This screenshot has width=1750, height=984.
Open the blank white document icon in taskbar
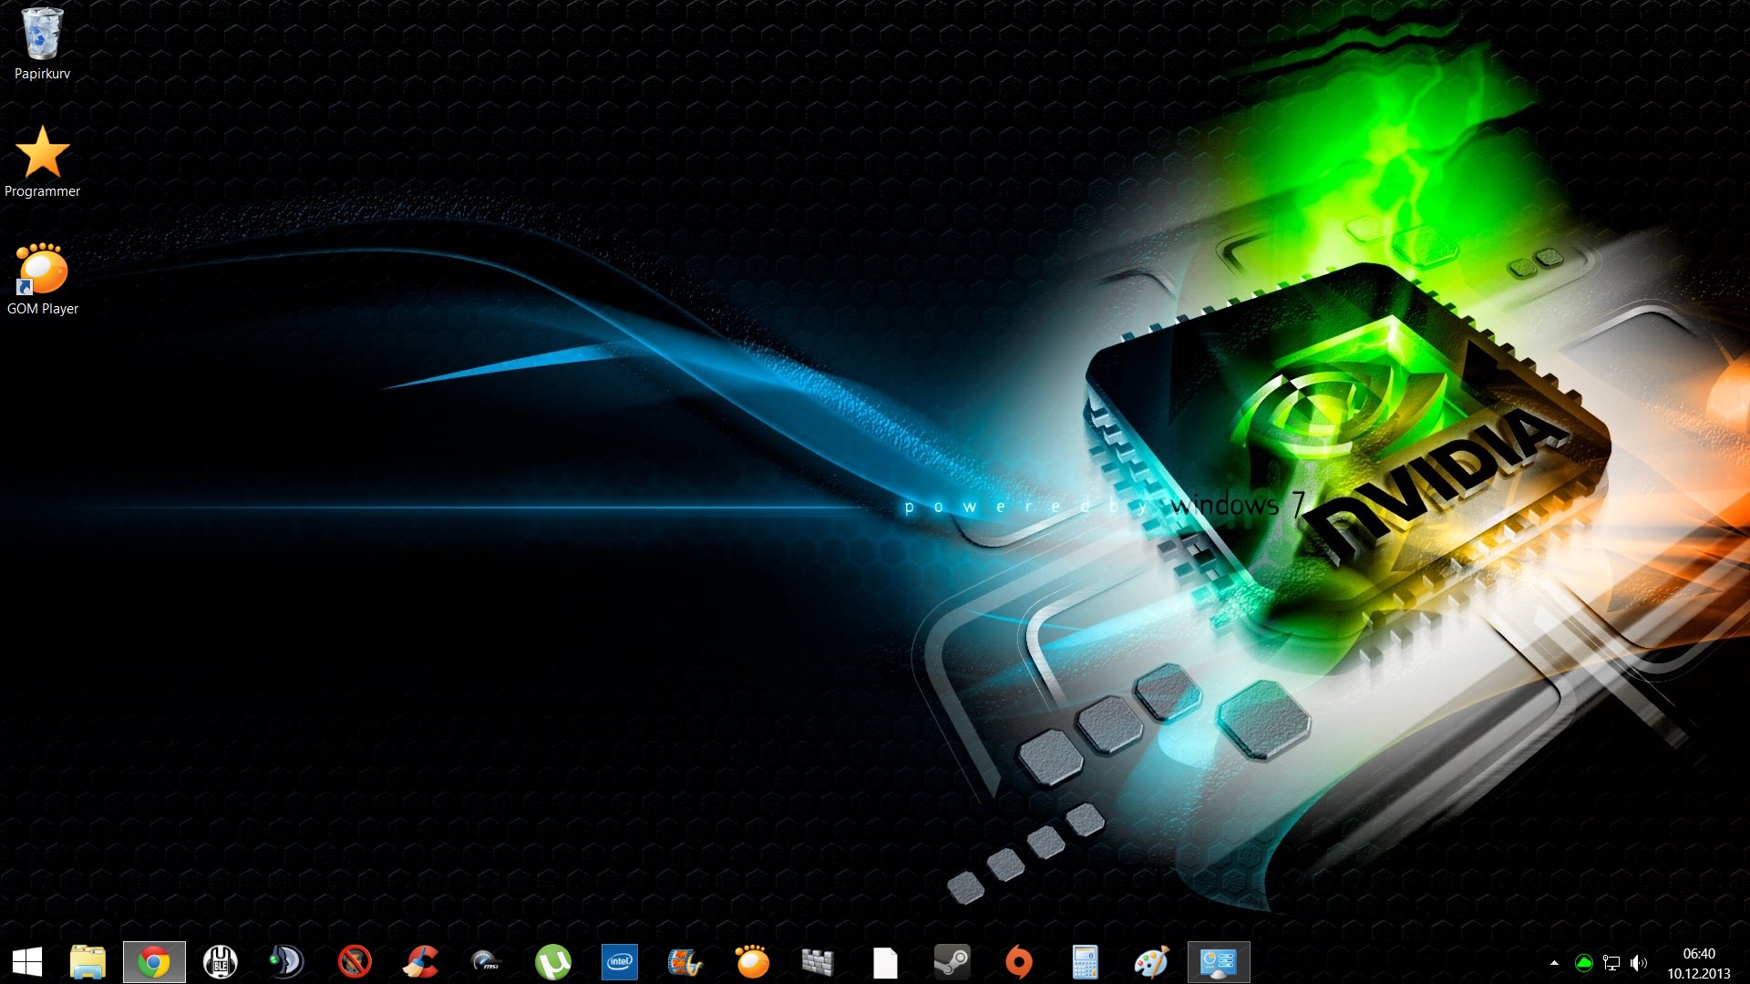coord(885,962)
